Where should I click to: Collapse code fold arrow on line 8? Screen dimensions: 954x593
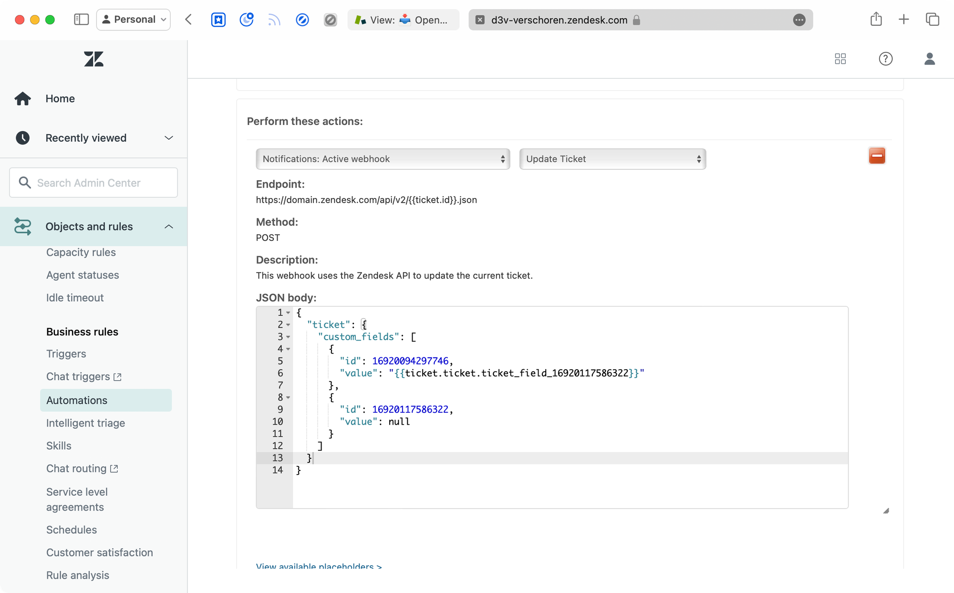[288, 397]
